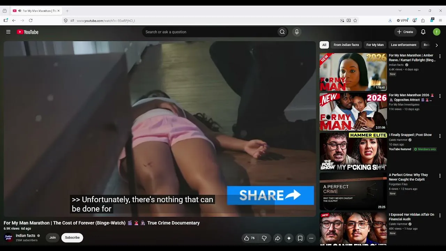Open the new tab plus button

[67, 11]
